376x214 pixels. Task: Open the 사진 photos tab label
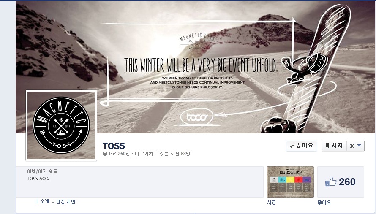click(x=272, y=203)
